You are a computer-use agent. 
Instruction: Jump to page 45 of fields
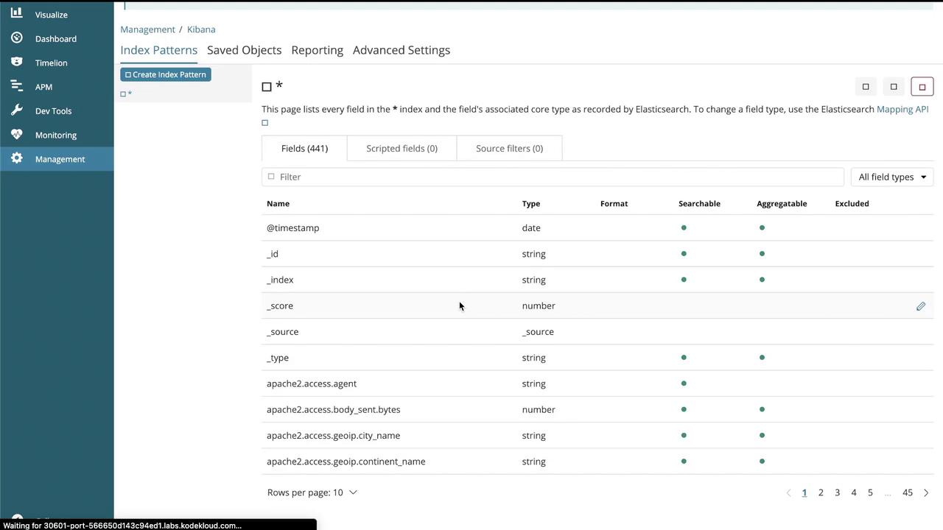coord(908,492)
